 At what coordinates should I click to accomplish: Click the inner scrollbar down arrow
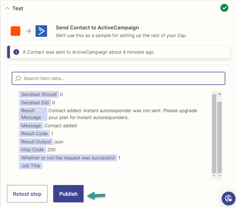214,176
